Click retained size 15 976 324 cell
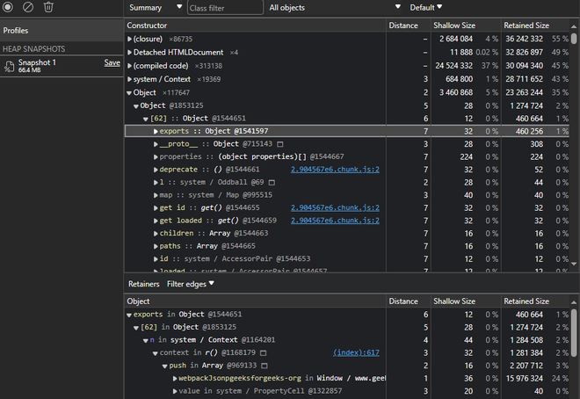 [524, 379]
